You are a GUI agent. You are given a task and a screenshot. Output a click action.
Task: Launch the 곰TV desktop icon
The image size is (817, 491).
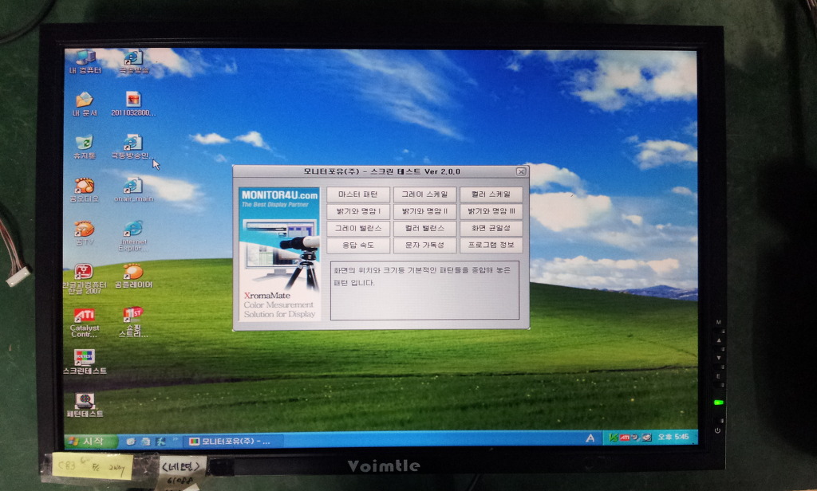coord(85,233)
